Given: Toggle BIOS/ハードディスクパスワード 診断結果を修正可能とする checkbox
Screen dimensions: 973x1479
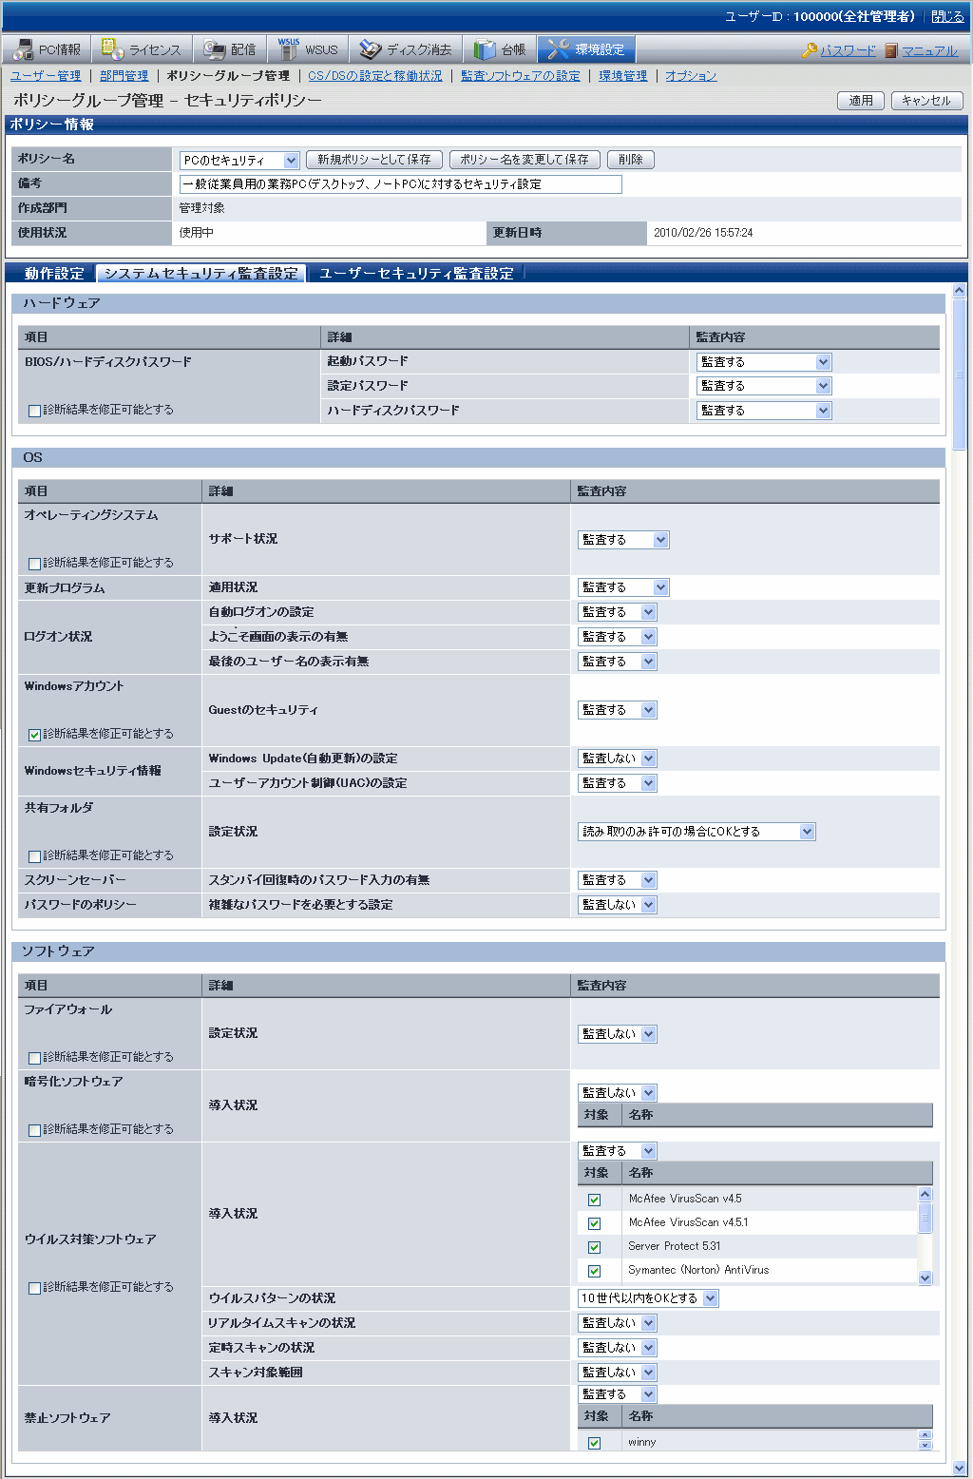Looking at the screenshot, I should (35, 411).
